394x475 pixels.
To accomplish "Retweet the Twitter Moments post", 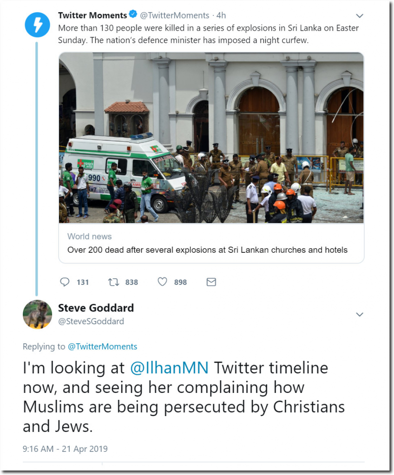I will pyautogui.click(x=113, y=282).
